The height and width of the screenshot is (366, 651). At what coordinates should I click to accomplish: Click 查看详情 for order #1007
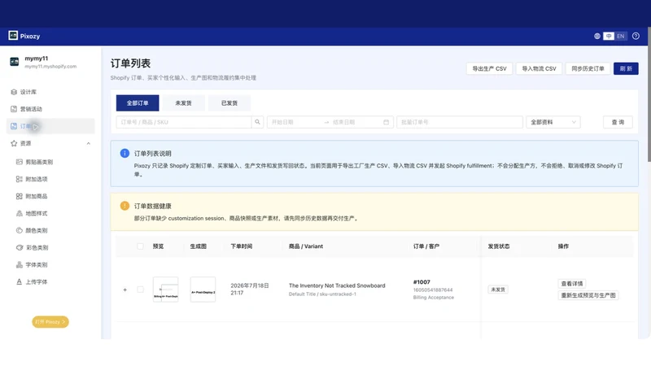click(572, 283)
